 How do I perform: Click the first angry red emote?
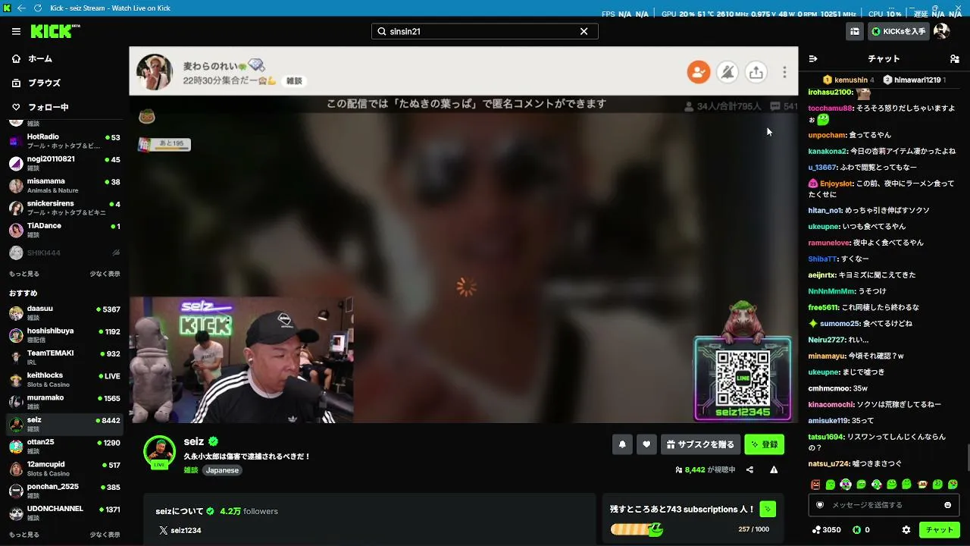click(815, 485)
